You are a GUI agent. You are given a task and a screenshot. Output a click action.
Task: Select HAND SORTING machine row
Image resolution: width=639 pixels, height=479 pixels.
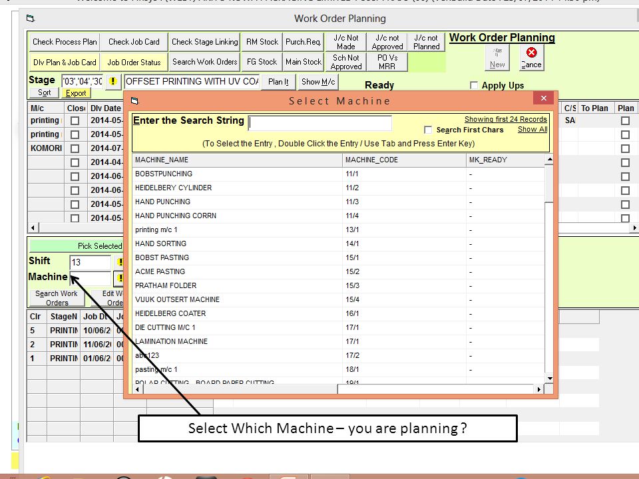339,243
